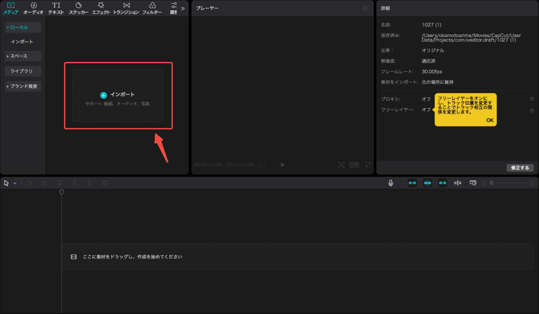Toggle the third teal link button in the timeline toolbar
The image size is (539, 314).
443,183
